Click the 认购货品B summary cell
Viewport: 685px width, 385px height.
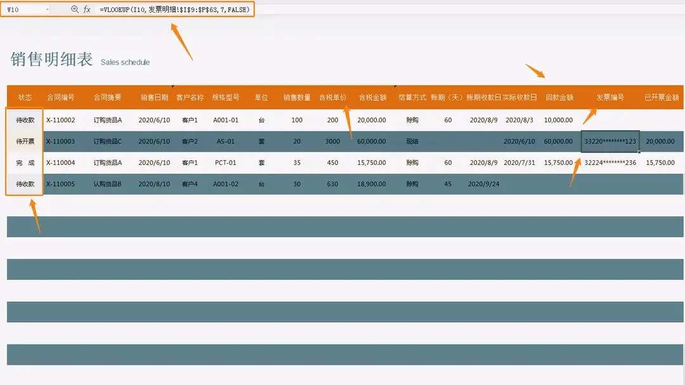[x=107, y=184]
